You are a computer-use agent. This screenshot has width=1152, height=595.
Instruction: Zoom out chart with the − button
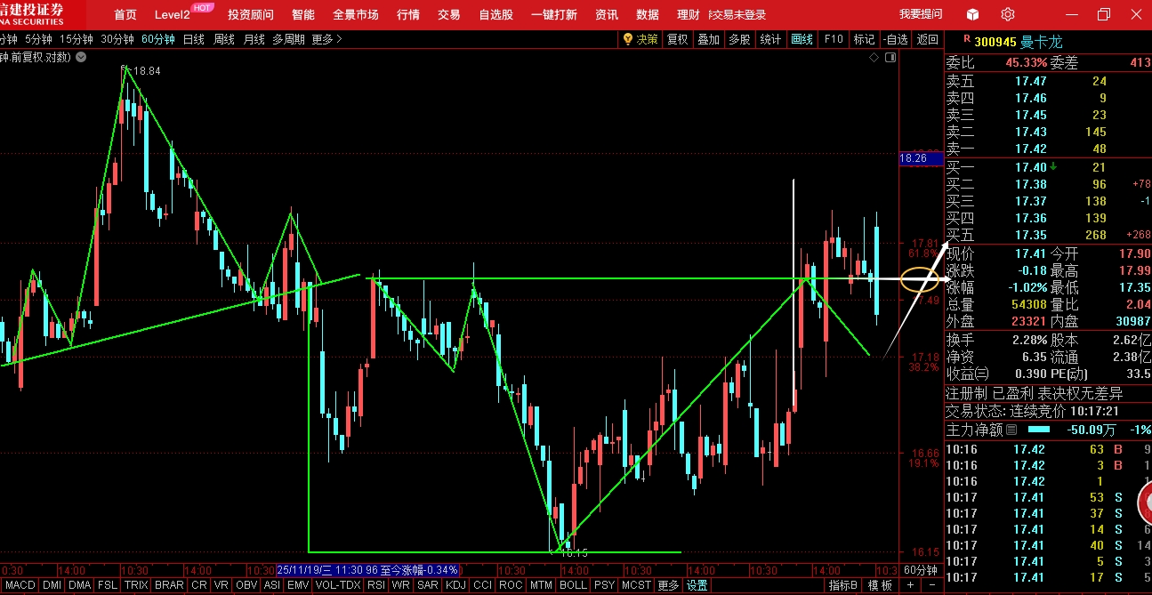pos(931,585)
